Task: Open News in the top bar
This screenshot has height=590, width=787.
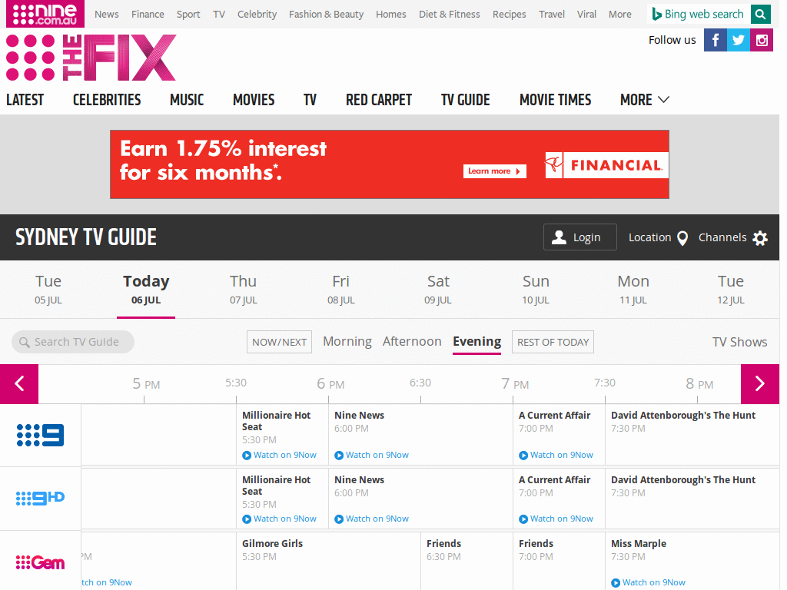Action: (x=106, y=14)
